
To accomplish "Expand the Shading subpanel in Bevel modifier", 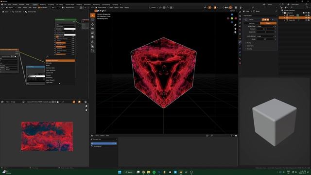I will click(249, 49).
